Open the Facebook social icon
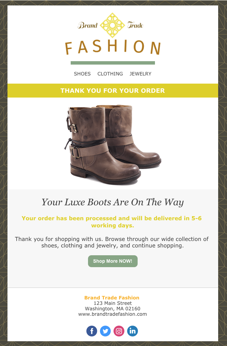This screenshot has height=346, width=227. point(91,331)
